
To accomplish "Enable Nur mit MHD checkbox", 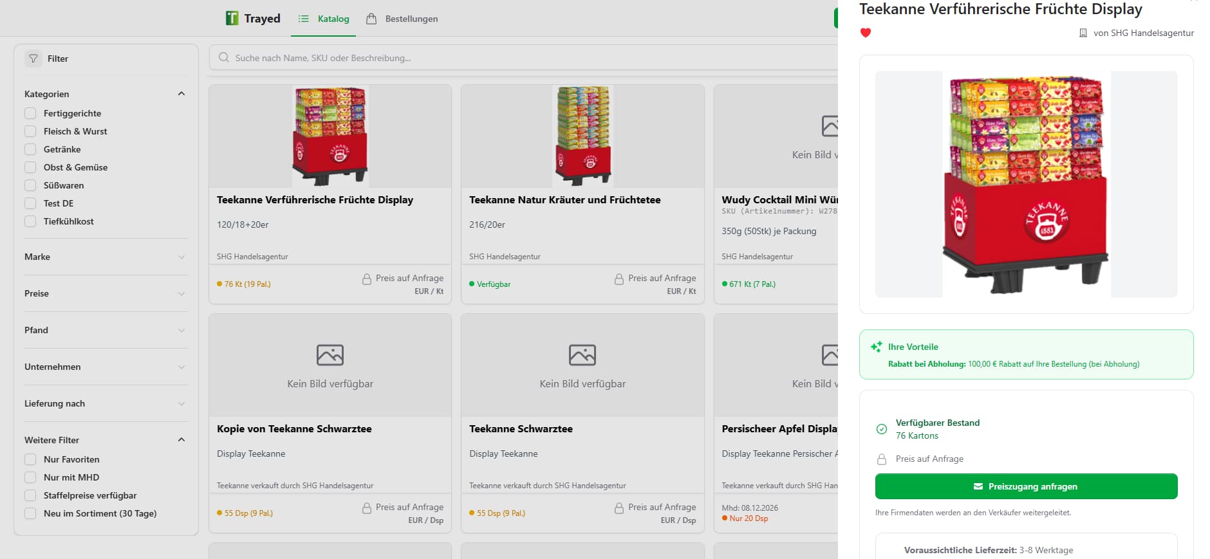I will (x=30, y=477).
